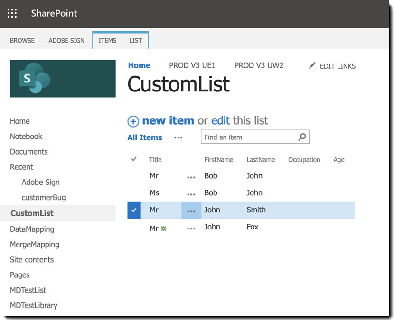
Task: Open views ellipsis next to All Items
Action: [x=178, y=137]
